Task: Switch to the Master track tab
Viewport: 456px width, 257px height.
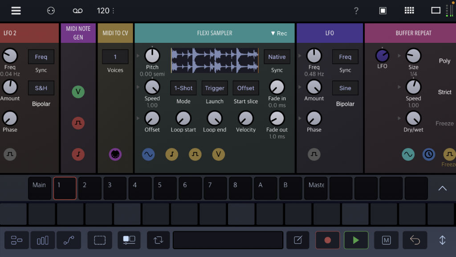Action: [316, 188]
